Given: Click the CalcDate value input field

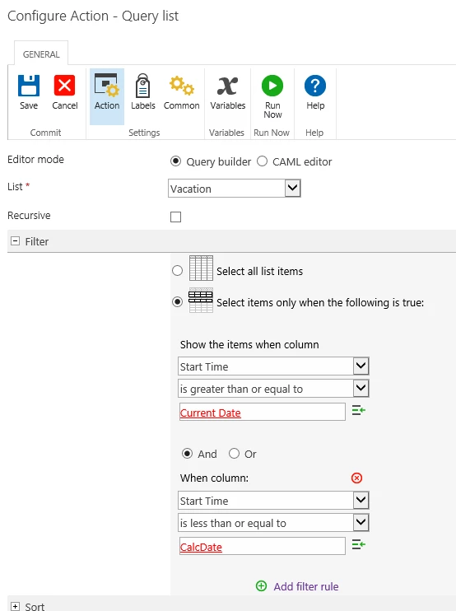Looking at the screenshot, I should click(262, 546).
